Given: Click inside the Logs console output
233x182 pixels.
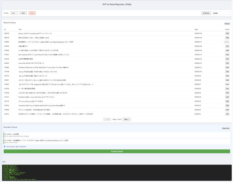Looking at the screenshot, I should [x=116, y=173].
